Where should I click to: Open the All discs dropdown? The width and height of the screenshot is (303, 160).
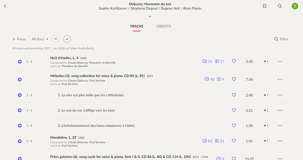point(40,39)
